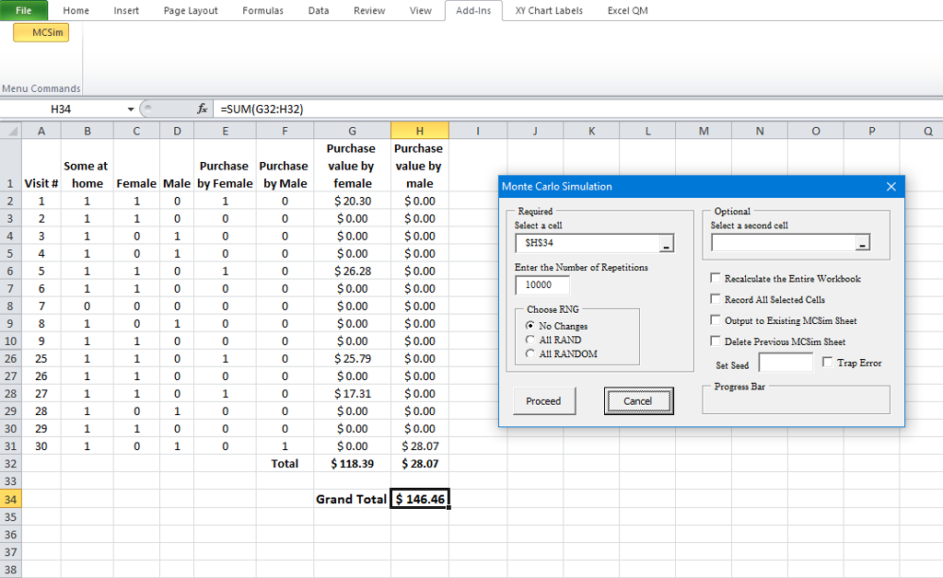
Task: Enable Recalculate the Entire Workbook
Action: (716, 278)
